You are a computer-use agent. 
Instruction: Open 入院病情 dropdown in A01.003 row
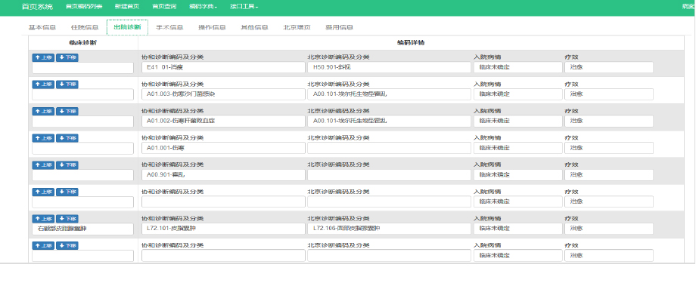click(x=518, y=94)
